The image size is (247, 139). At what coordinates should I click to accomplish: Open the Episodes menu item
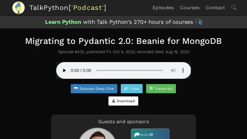pos(163,8)
